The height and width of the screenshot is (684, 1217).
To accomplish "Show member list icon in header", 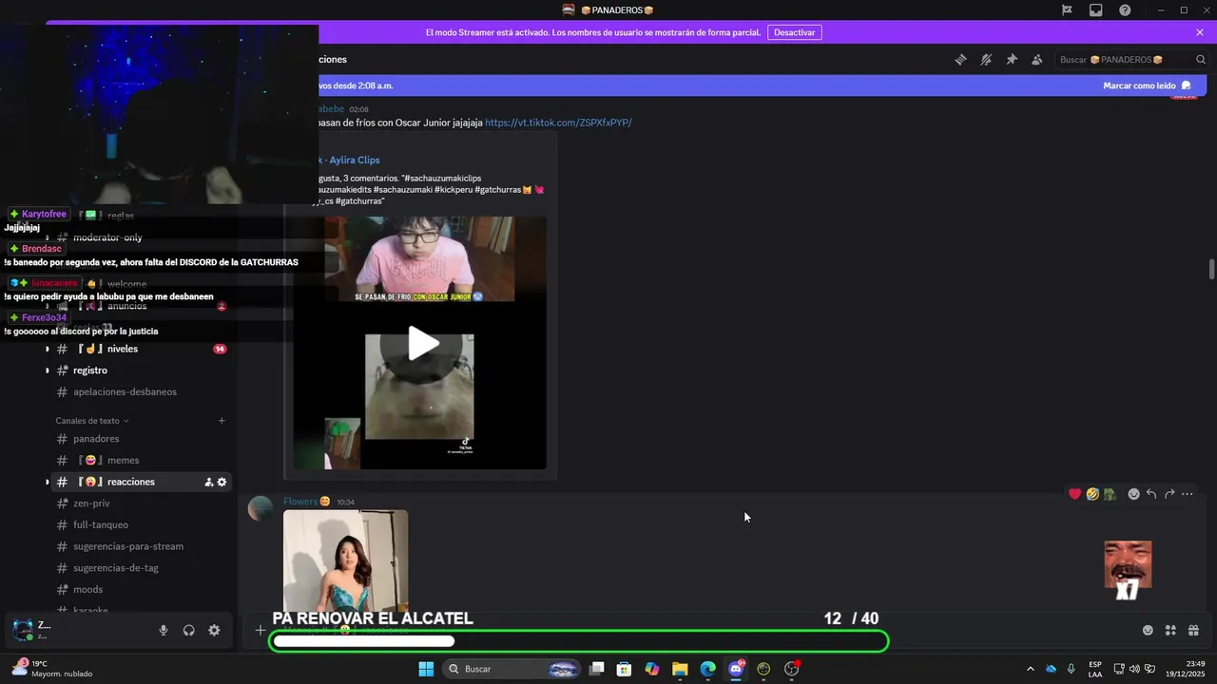I will tap(1037, 60).
